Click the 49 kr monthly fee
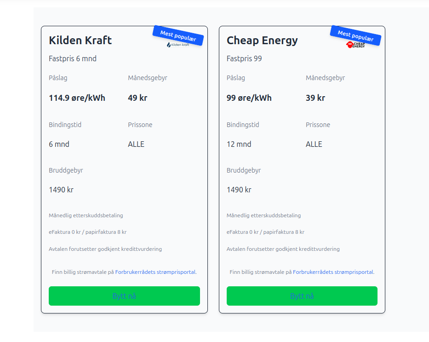This screenshot has width=429, height=342. tap(137, 98)
